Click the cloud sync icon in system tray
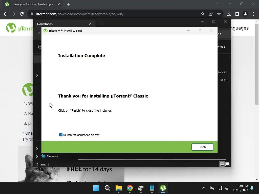Image resolution: width=259 pixels, height=194 pixels. 212,188
